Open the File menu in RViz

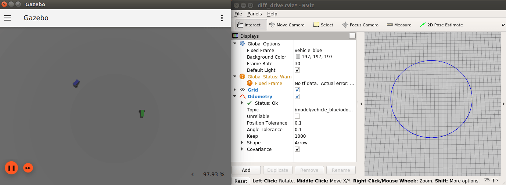238,14
